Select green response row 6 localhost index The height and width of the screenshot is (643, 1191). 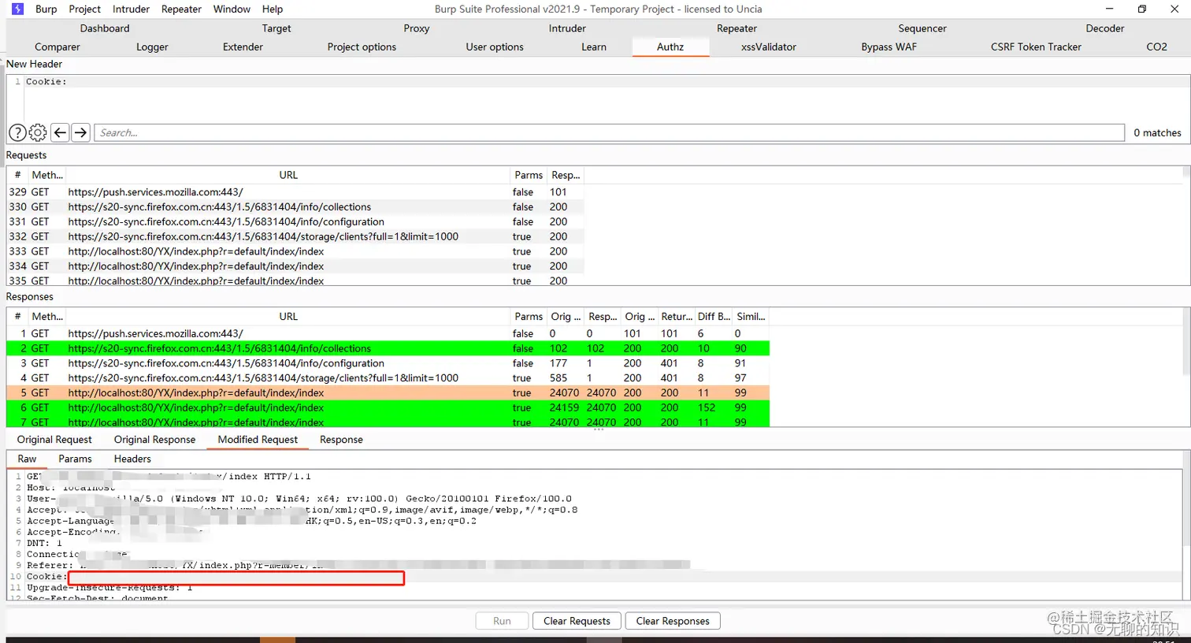(388, 407)
